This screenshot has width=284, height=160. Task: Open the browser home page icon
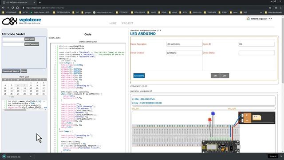point(17,8)
